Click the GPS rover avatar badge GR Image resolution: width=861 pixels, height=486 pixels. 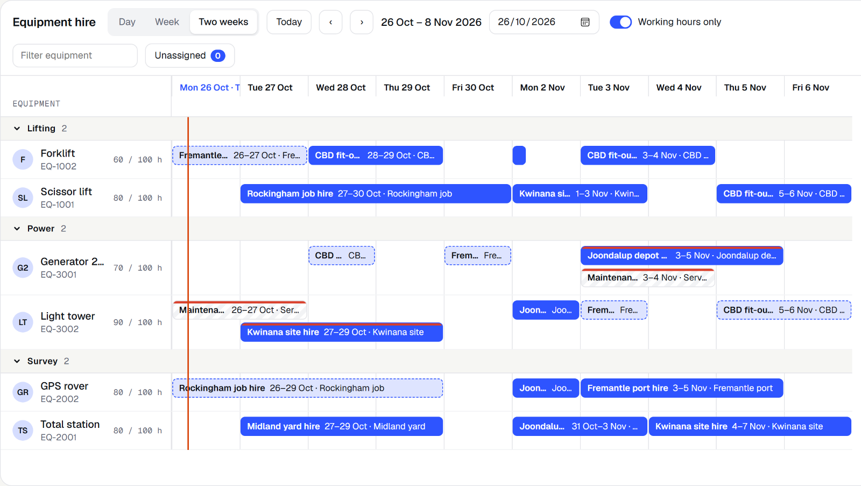click(x=23, y=392)
